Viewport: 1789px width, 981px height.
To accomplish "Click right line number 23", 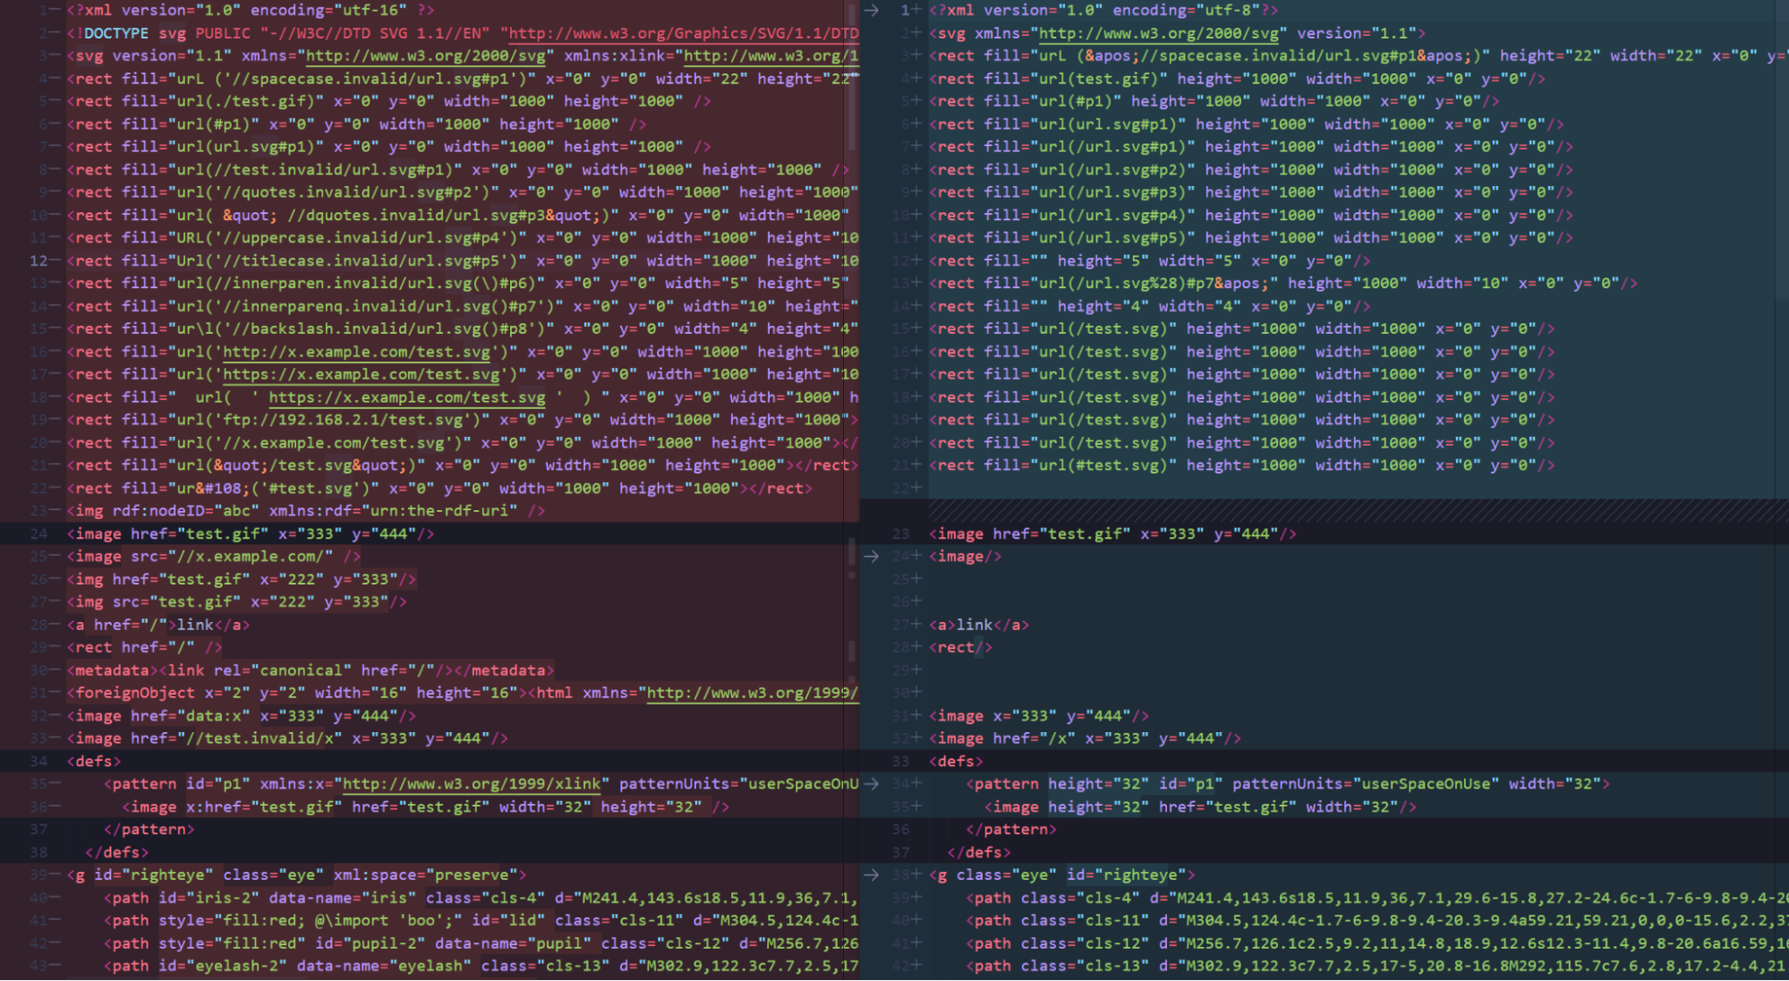I will [x=900, y=533].
